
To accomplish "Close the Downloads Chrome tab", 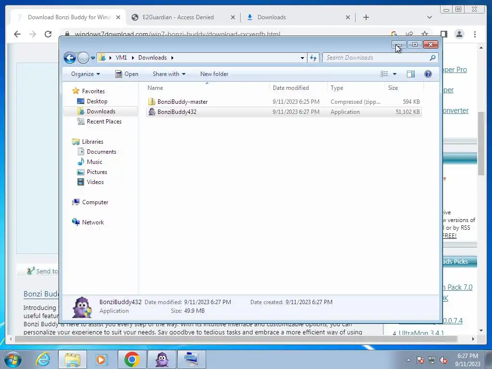I will (348, 17).
